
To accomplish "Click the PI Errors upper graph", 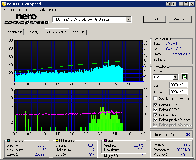I will pyautogui.click(x=79, y=61).
